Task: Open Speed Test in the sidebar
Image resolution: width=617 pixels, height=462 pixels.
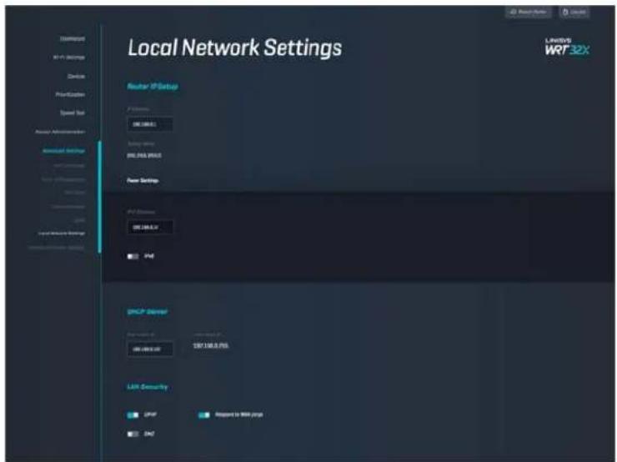Action: (x=73, y=113)
